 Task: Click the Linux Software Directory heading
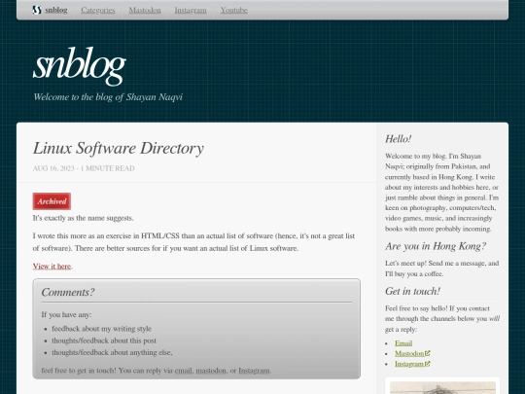(x=119, y=148)
